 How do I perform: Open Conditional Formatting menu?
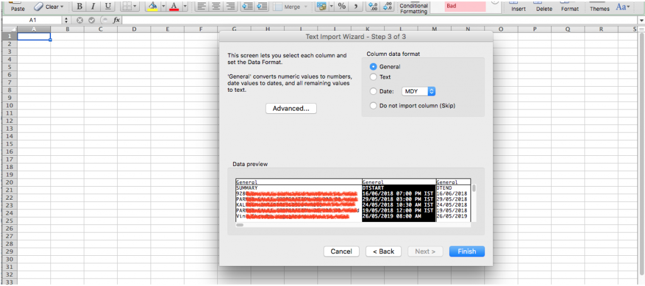click(x=414, y=8)
